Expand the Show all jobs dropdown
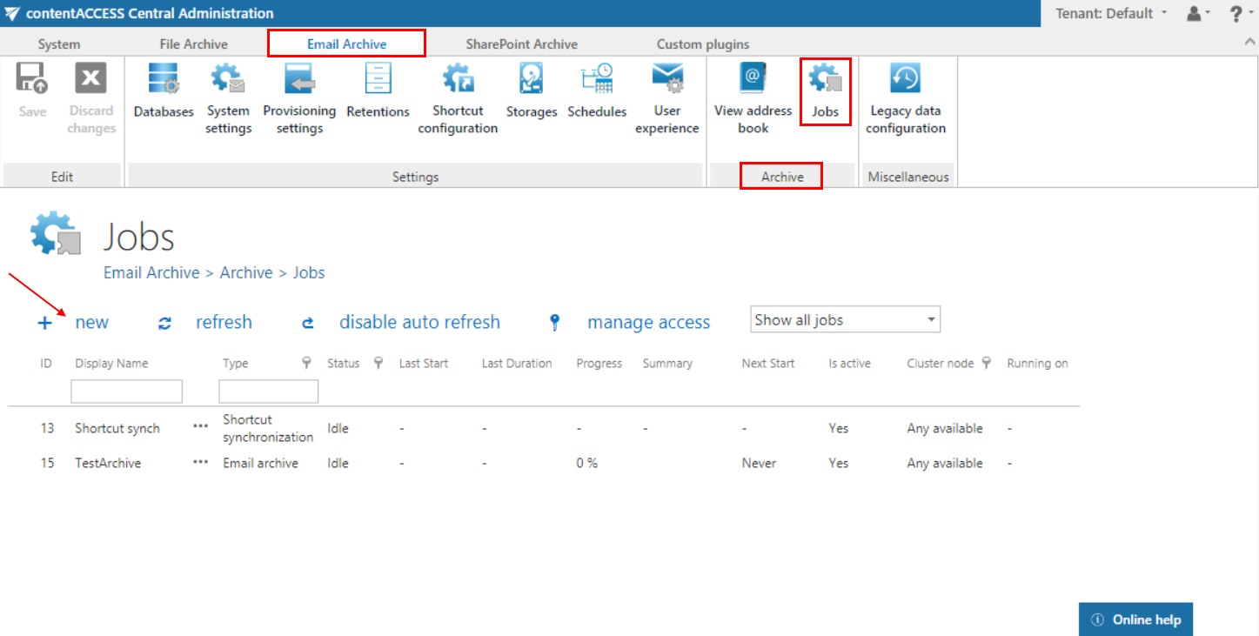This screenshot has height=636, width=1259. tap(845, 320)
